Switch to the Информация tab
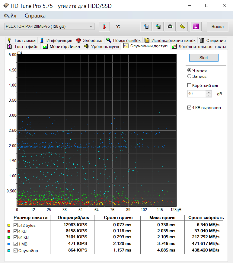 (56, 40)
